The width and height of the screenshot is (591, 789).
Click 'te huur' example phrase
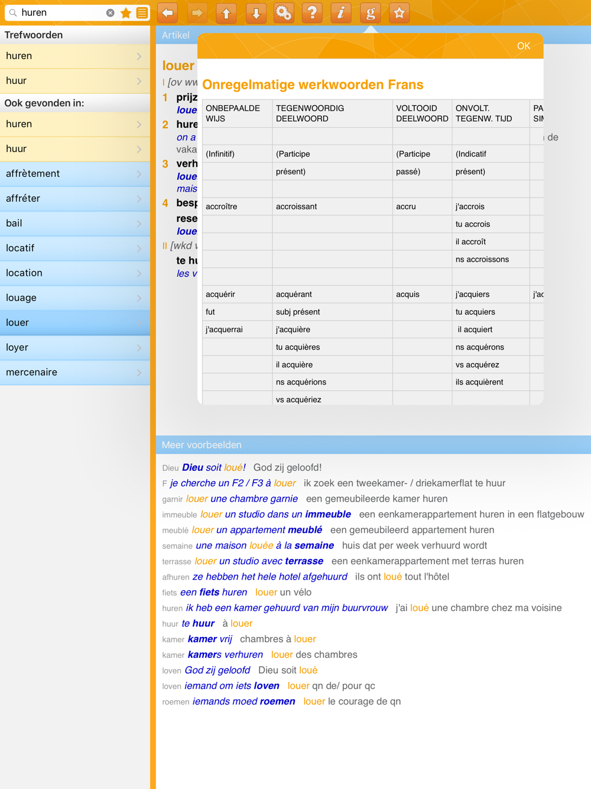point(198,623)
